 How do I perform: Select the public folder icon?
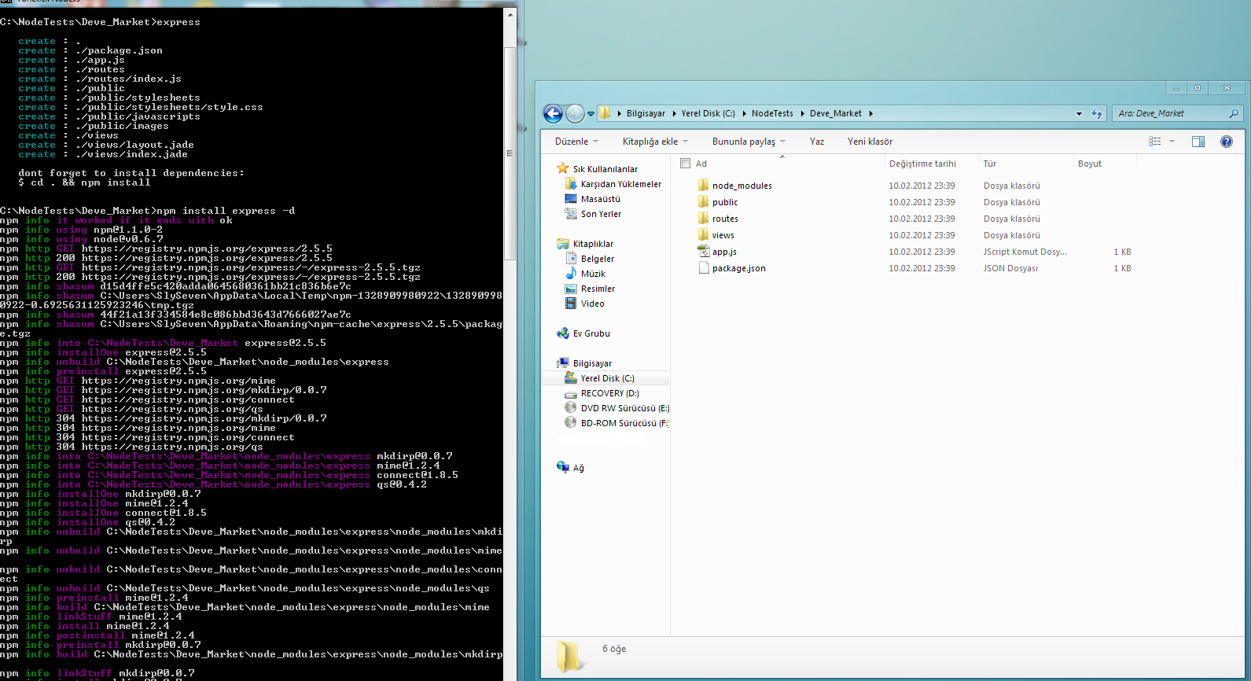703,202
